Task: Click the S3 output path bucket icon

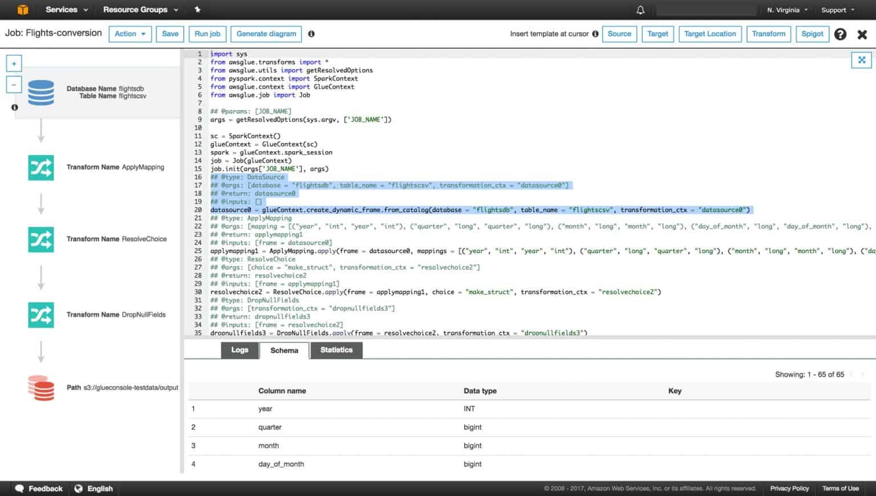Action: pyautogui.click(x=40, y=387)
